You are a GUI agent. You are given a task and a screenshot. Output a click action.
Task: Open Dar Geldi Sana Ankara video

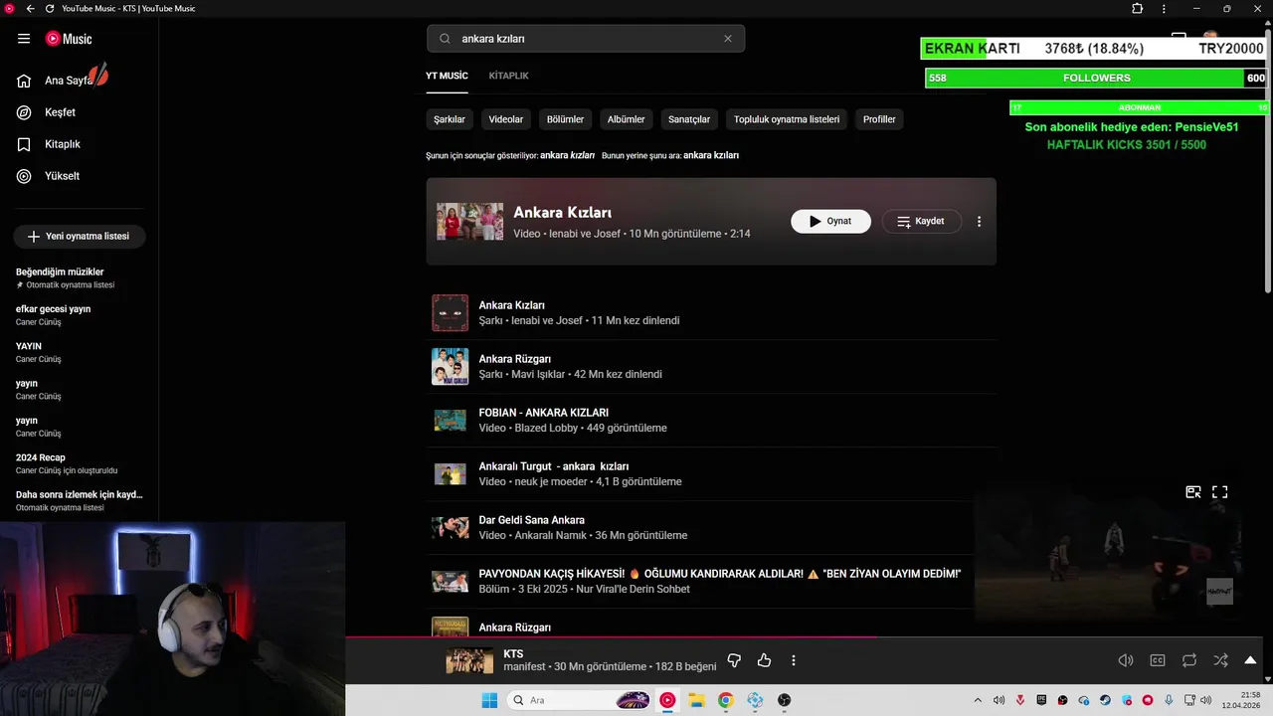[711, 528]
